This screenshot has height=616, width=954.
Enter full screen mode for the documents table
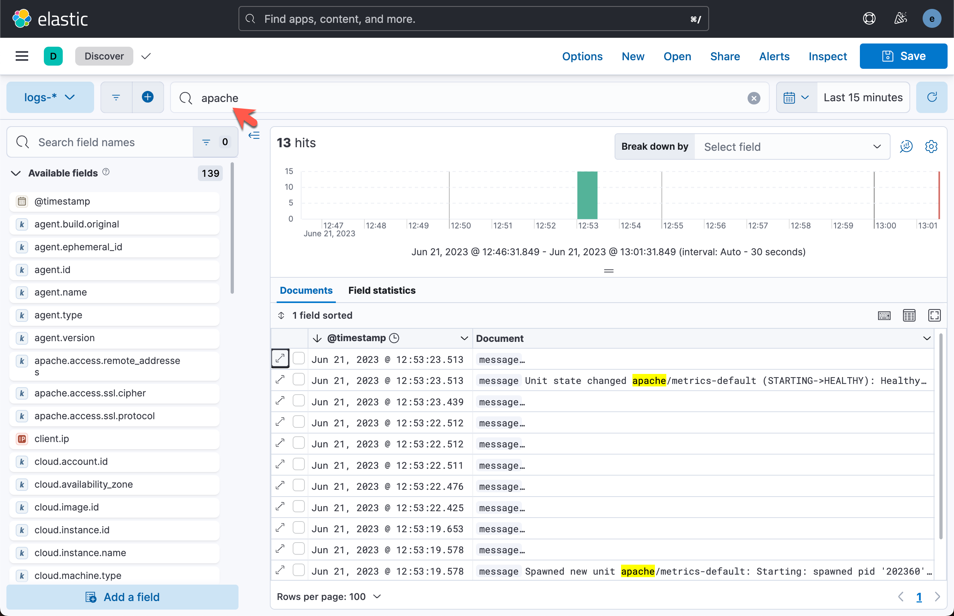[x=934, y=315]
